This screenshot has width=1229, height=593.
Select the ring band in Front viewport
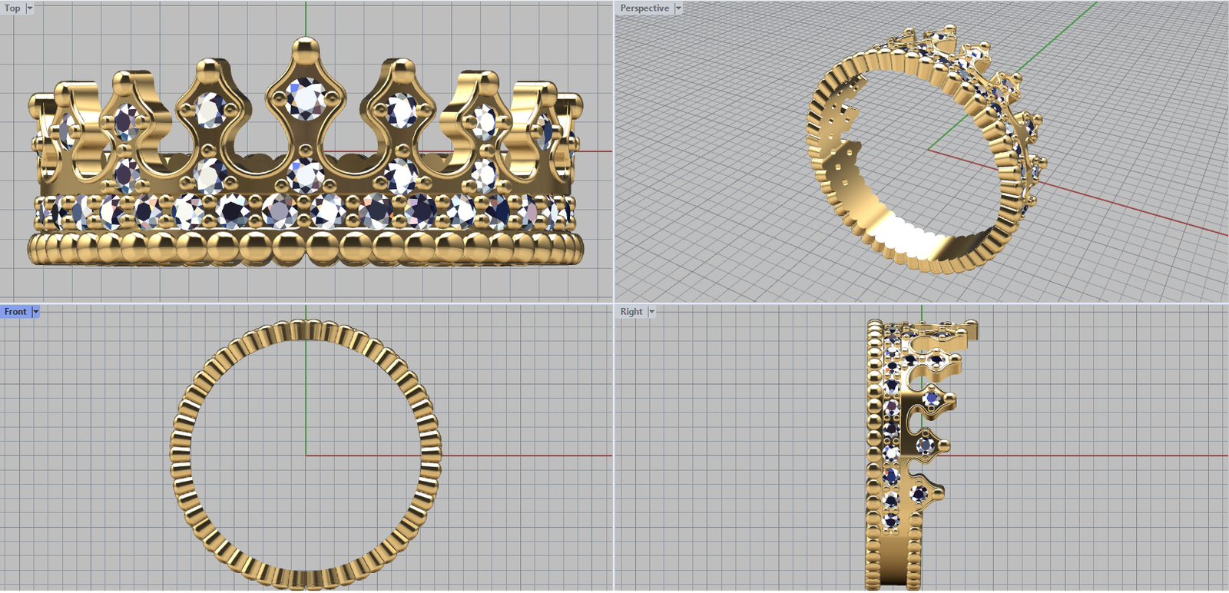[306, 456]
